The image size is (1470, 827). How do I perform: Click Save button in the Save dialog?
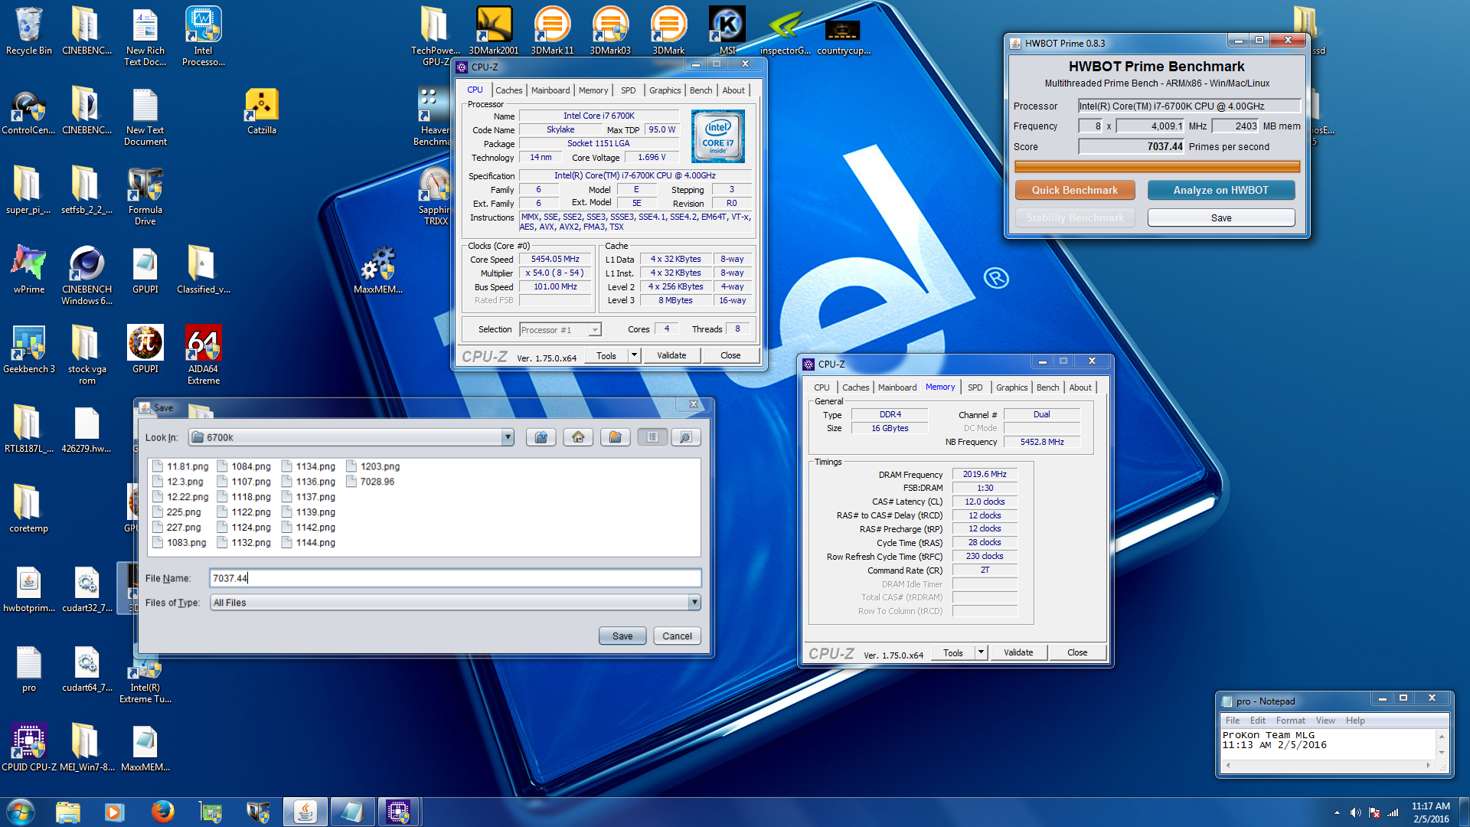(x=622, y=636)
